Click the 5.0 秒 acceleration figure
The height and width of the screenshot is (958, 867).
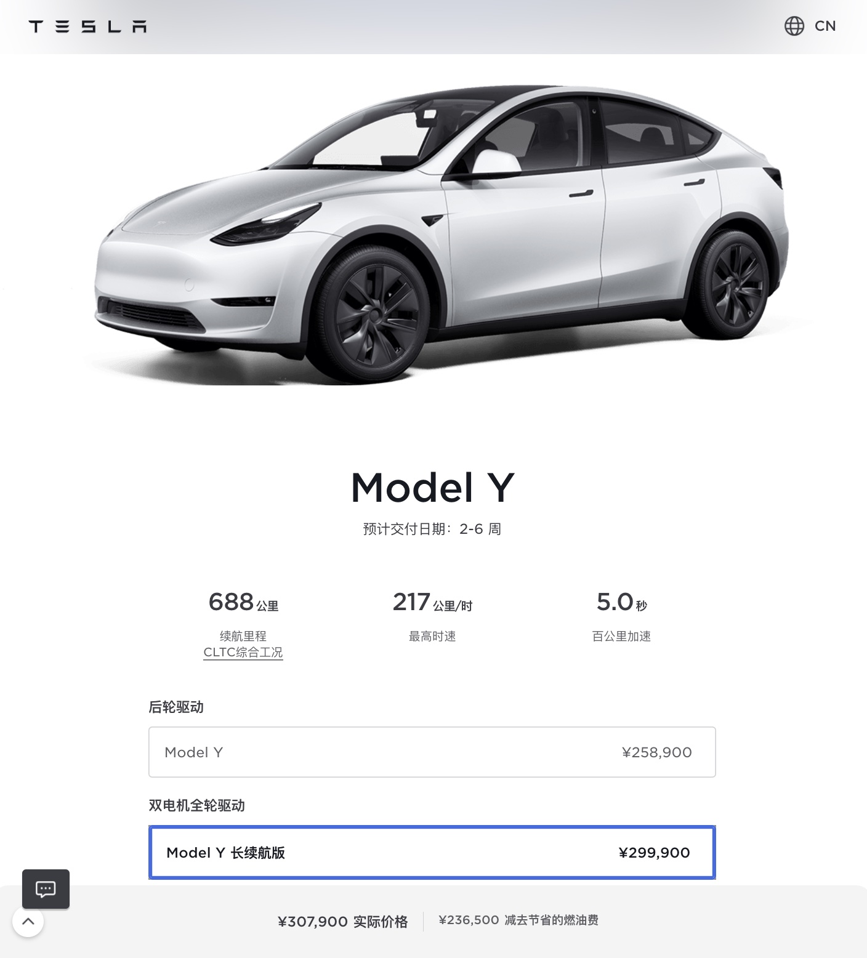coord(621,602)
